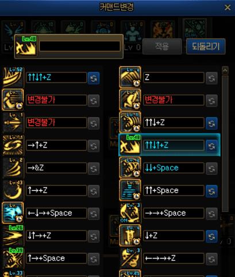Close the 커맨드변경 window
The image size is (235, 277).
click(228, 7)
